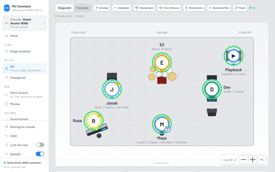Zoom in the stage with plus button
The height and width of the screenshot is (172, 275).
click(253, 160)
